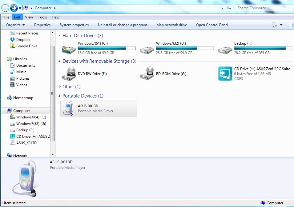This screenshot has height=207, width=294.
Task: Click the Forward navigation arrow
Action: (x=14, y=8)
